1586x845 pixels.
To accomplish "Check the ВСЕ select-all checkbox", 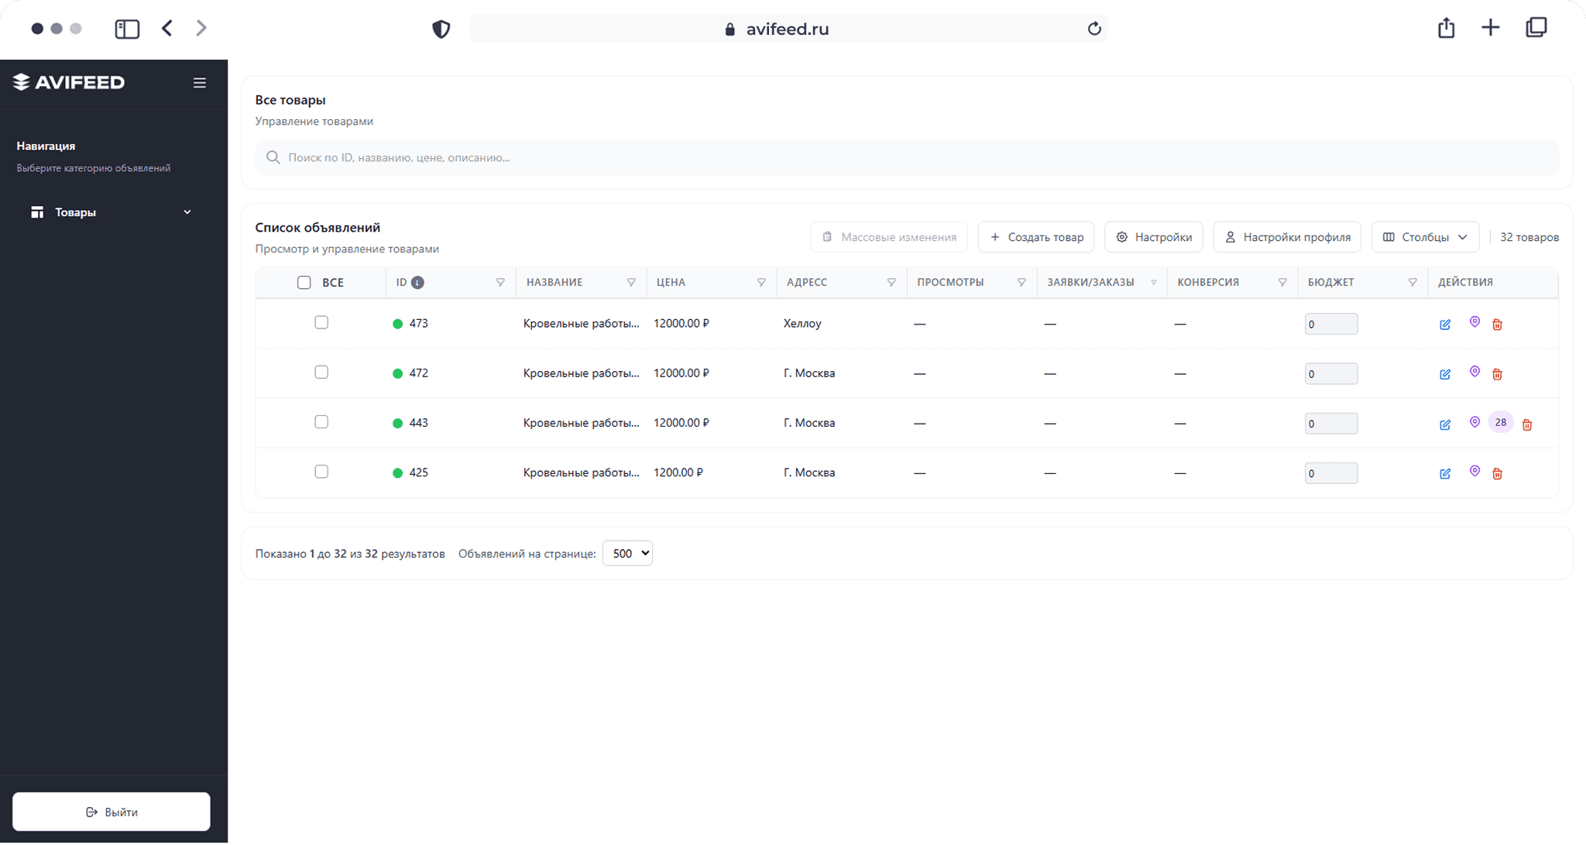I will tap(304, 283).
